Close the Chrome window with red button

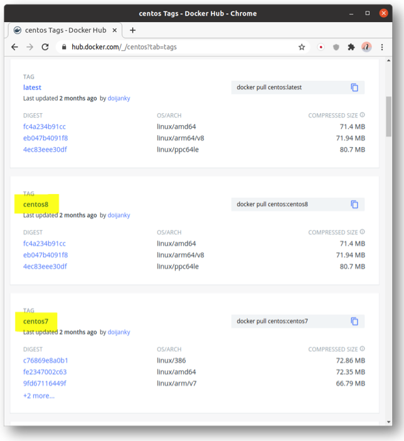[383, 13]
